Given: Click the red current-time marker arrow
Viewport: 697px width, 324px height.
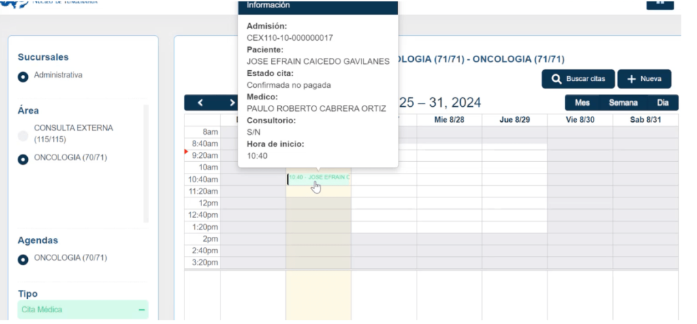Looking at the screenshot, I should click(187, 152).
